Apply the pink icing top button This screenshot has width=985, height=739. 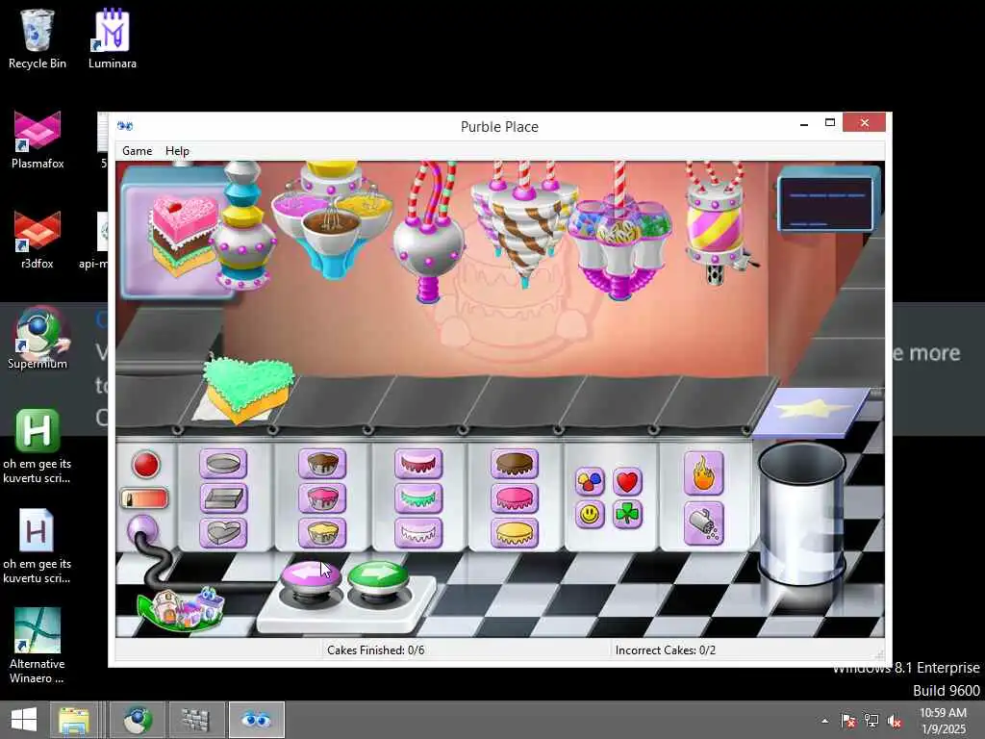coord(515,498)
